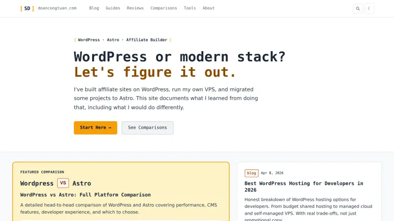
Task: Click the SD bracket logo
Action: click(x=27, y=8)
